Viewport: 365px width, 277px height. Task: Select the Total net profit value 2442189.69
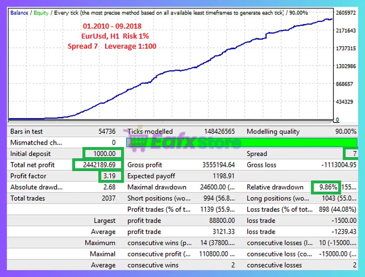[99, 165]
